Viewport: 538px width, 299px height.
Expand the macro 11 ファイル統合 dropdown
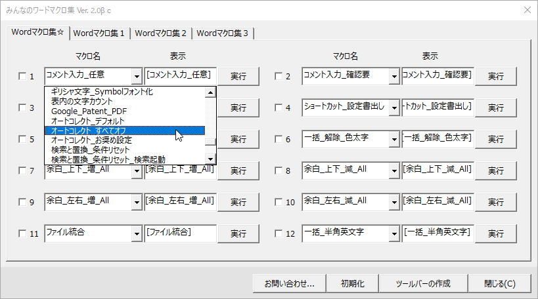(137, 233)
